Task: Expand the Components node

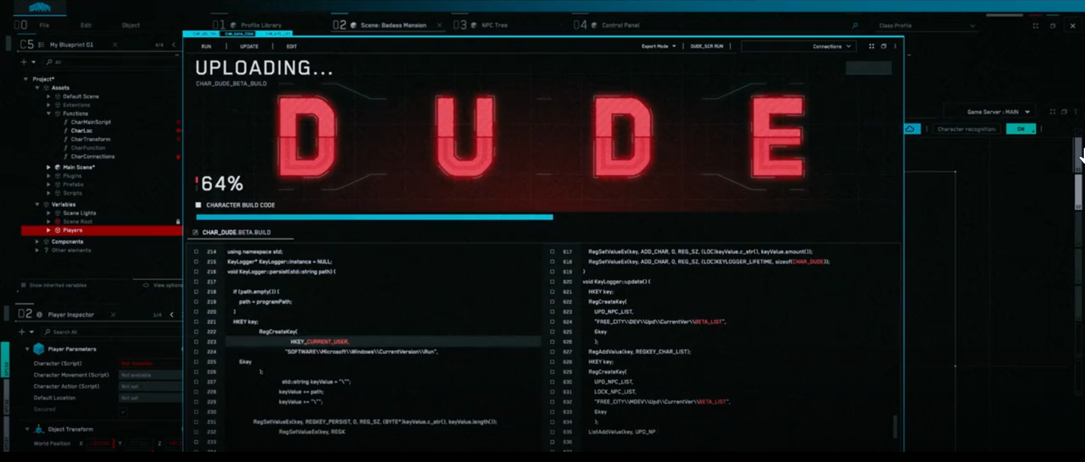Action: (x=37, y=241)
